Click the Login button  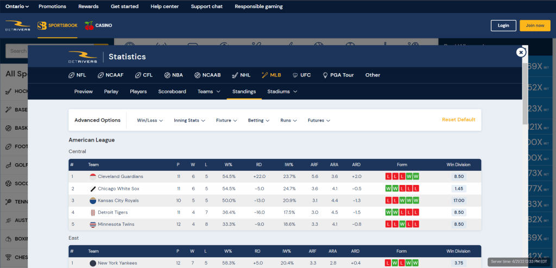pyautogui.click(x=503, y=25)
